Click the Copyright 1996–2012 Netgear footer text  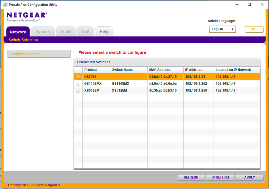[34, 185]
